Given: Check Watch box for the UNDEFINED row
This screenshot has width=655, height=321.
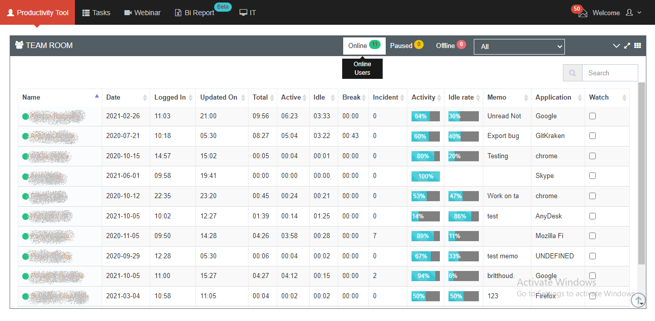Looking at the screenshot, I should [593, 256].
